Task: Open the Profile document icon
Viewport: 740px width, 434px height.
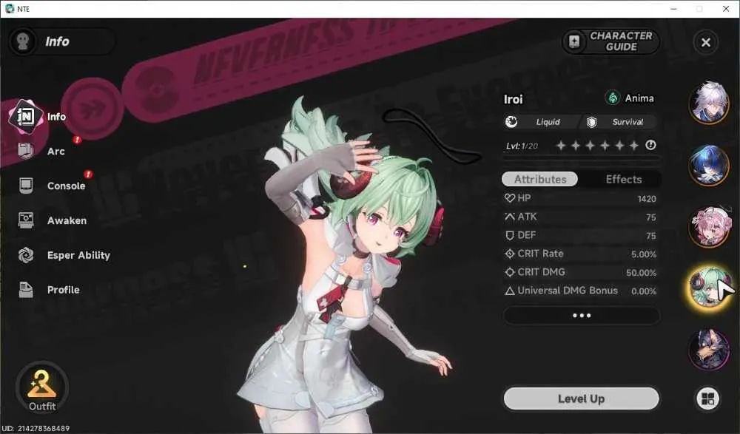Action: click(x=25, y=290)
